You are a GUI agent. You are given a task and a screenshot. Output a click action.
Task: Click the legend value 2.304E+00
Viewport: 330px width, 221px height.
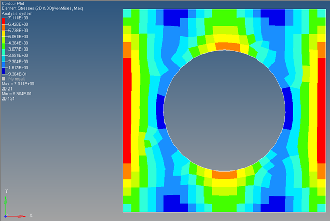[17, 62]
